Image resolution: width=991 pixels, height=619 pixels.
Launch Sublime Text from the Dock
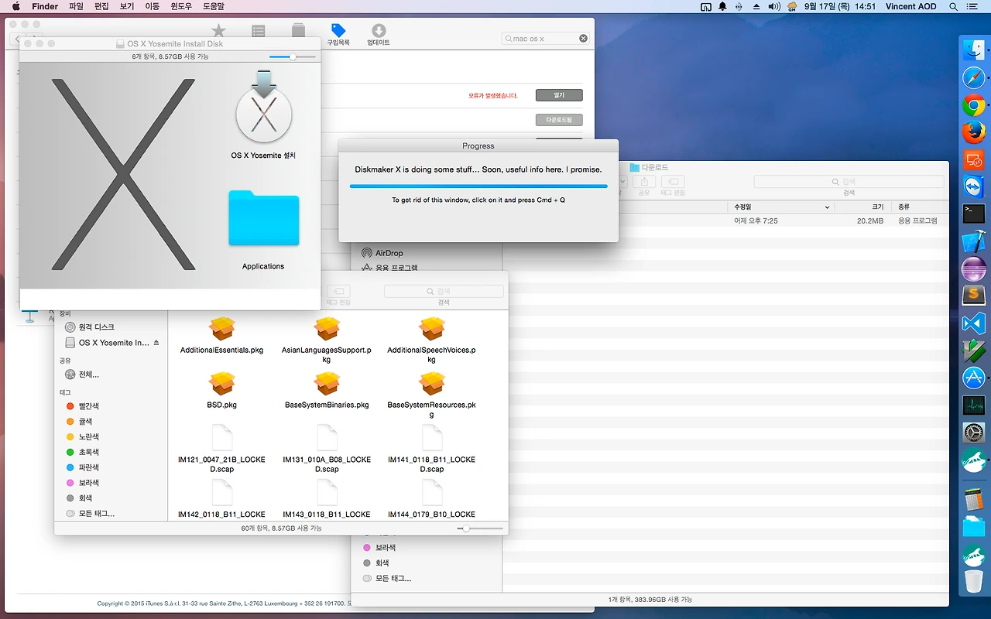(973, 296)
